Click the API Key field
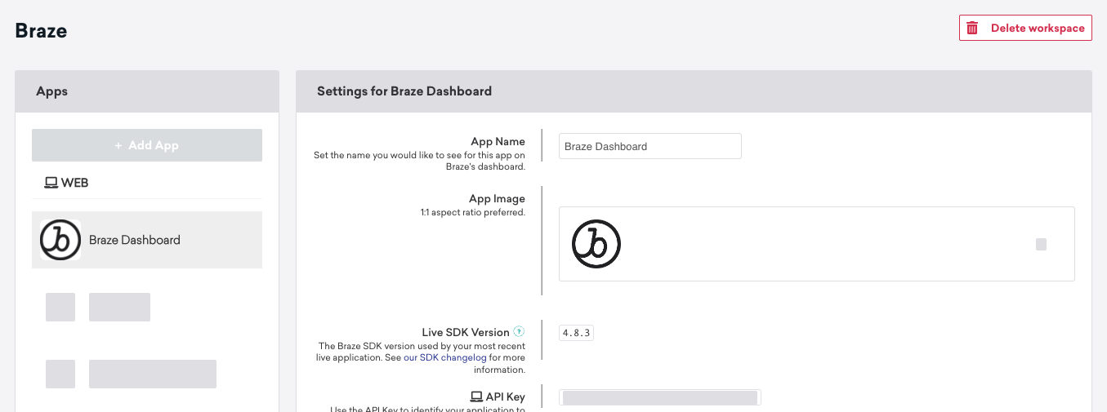Viewport: 1107px width, 412px height. click(660, 397)
